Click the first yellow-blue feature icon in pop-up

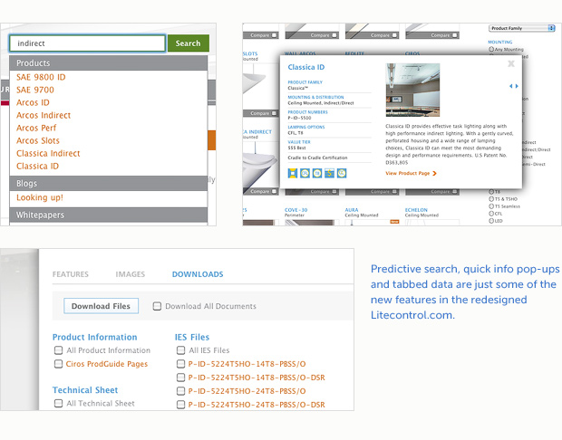point(293,173)
